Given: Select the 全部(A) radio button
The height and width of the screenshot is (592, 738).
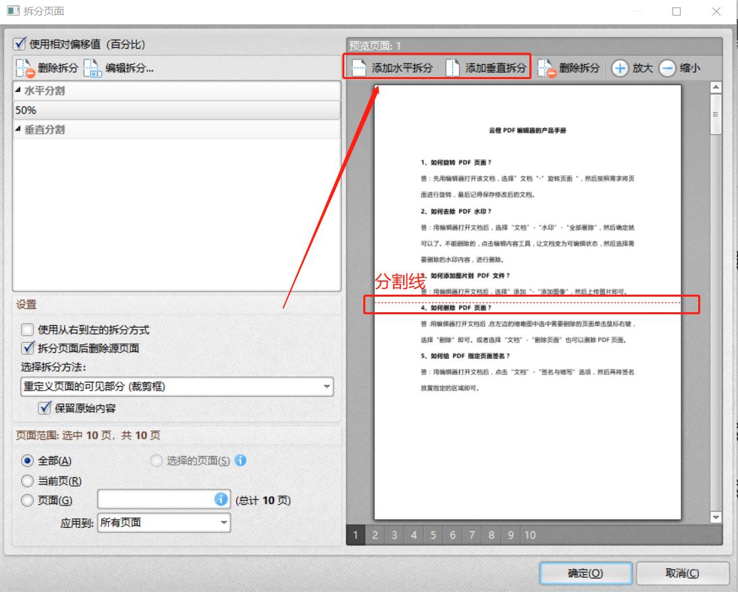Looking at the screenshot, I should [x=27, y=461].
